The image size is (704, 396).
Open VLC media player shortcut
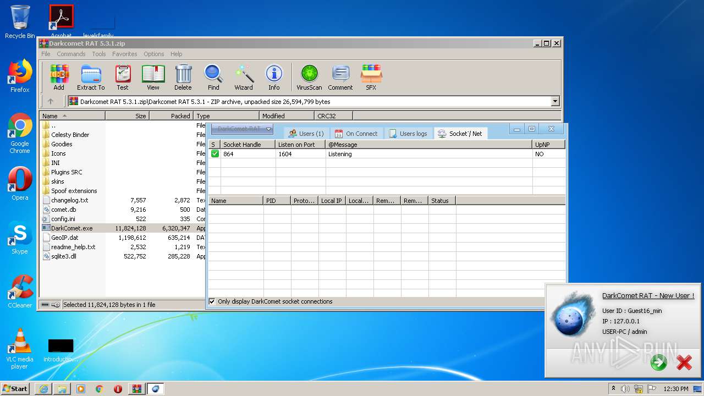(20, 349)
